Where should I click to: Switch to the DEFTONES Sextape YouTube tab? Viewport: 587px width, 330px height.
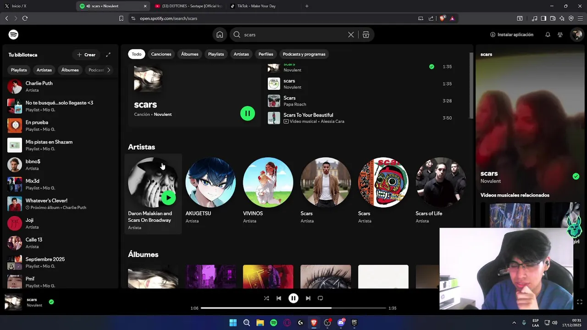pyautogui.click(x=188, y=6)
